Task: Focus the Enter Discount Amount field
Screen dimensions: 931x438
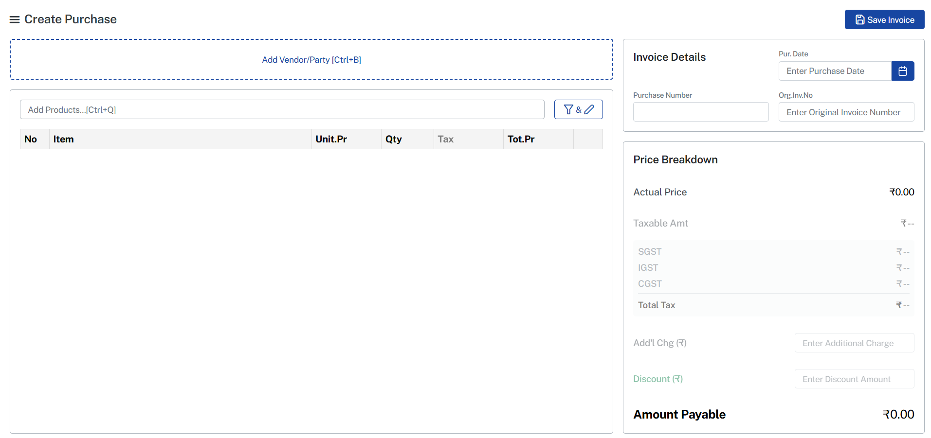Action: coord(854,379)
